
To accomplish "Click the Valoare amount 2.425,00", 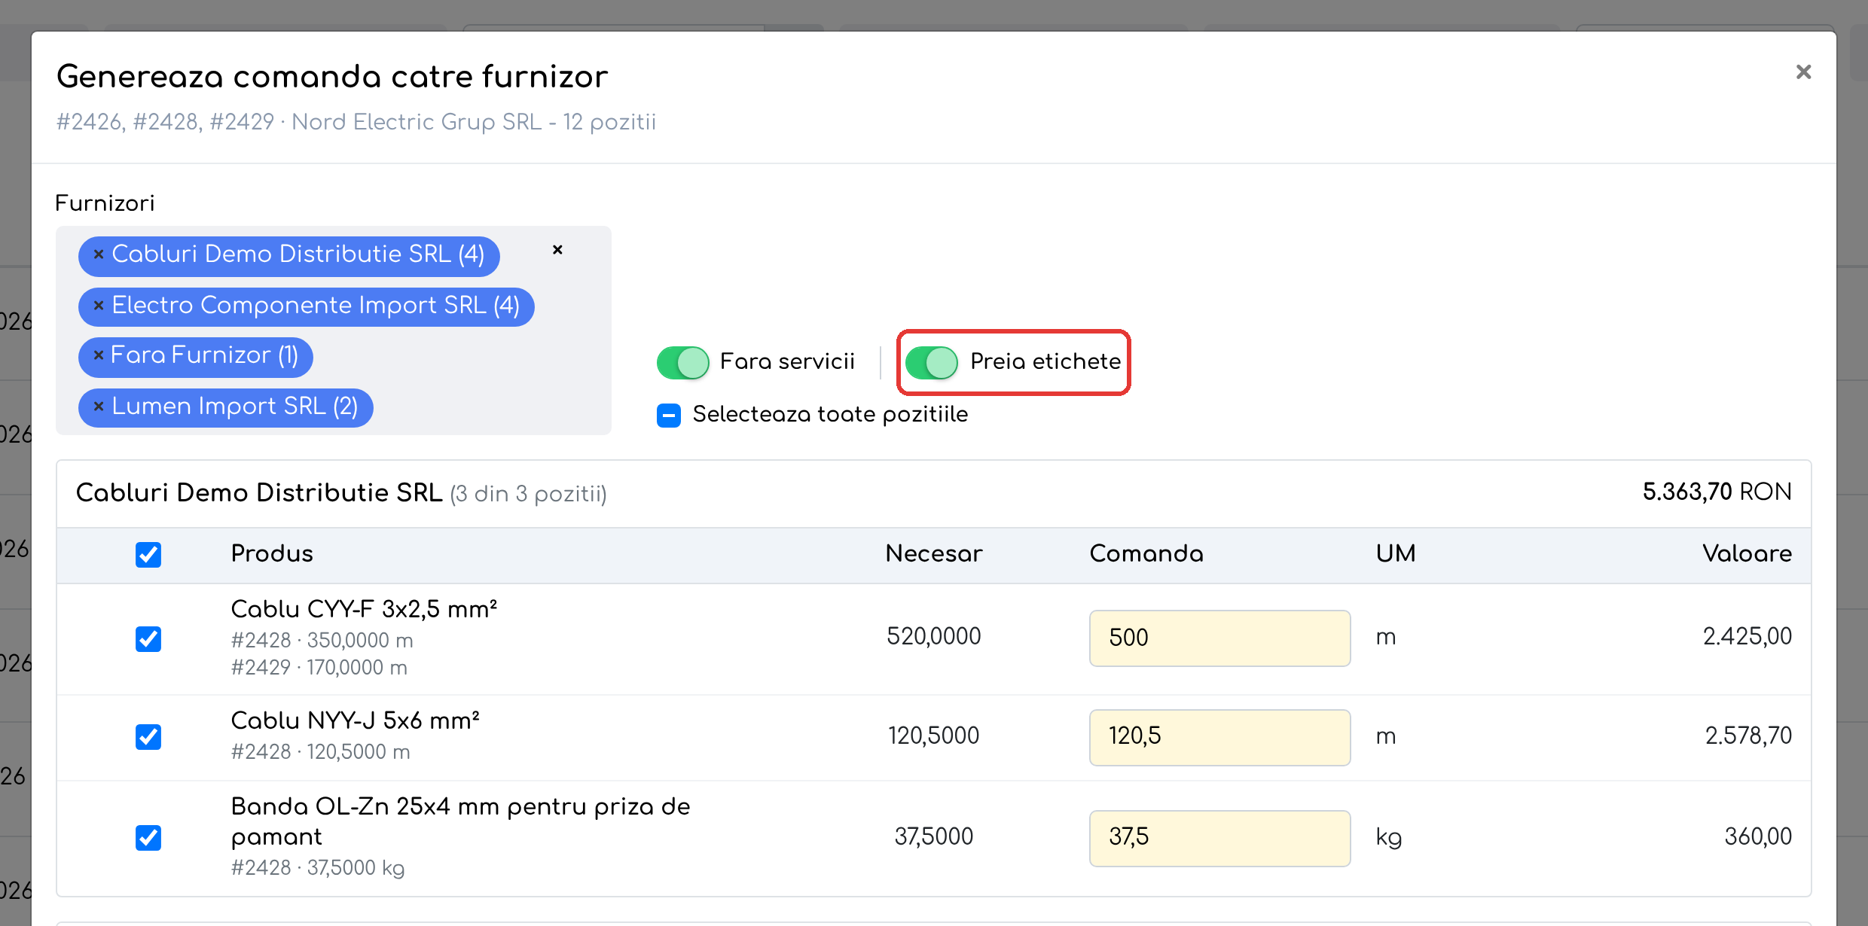I will [x=1747, y=637].
